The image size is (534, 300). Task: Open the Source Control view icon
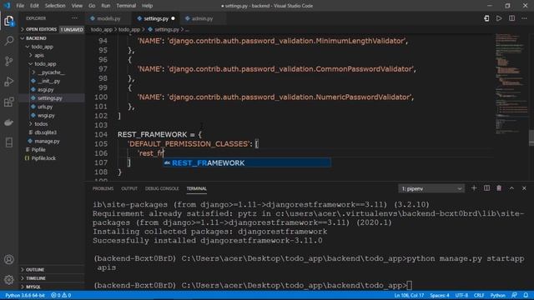pos(9,61)
